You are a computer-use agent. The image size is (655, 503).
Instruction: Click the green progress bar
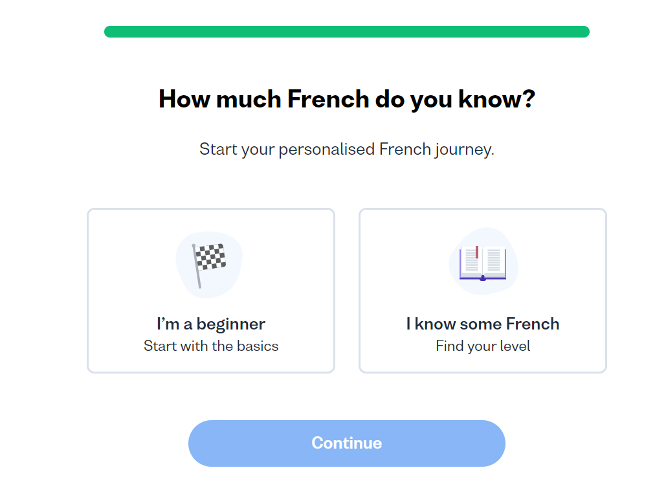point(347,32)
